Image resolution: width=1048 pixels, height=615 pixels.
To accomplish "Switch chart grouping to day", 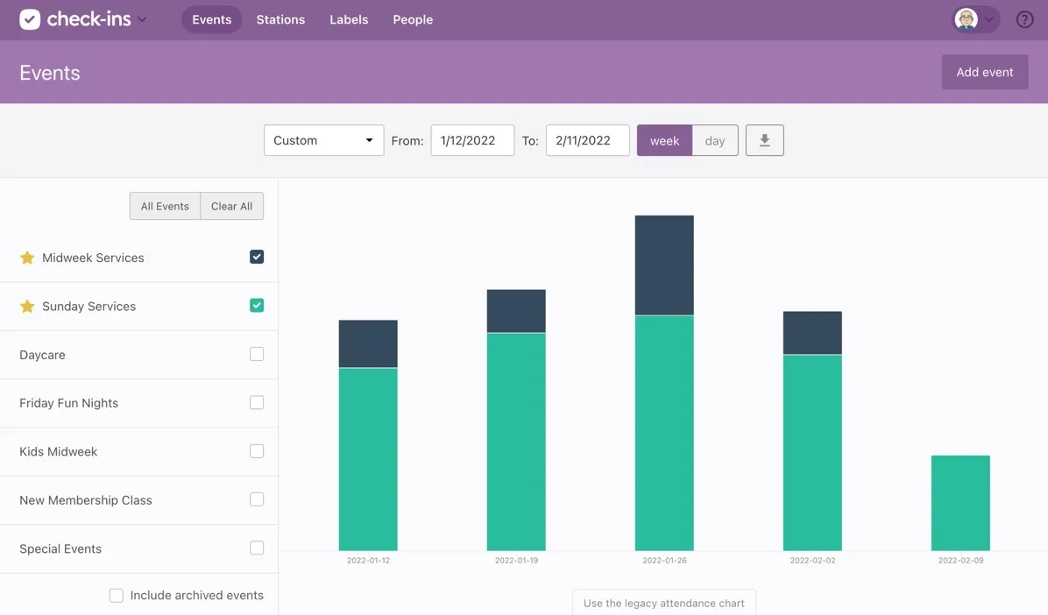I will coord(715,140).
